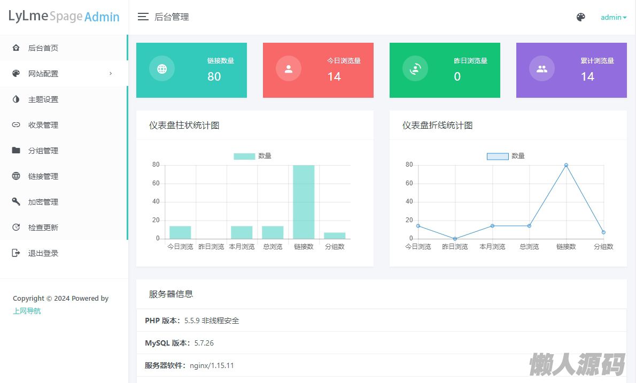Click the hamburger menu icon to collapse sidebar

pyautogui.click(x=143, y=17)
